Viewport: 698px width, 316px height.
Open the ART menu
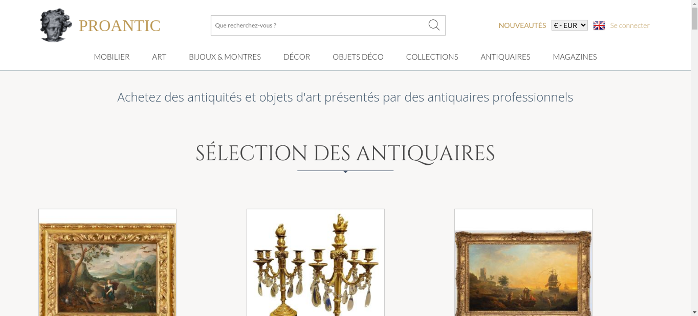[159, 57]
